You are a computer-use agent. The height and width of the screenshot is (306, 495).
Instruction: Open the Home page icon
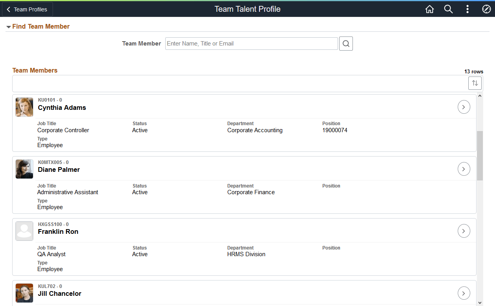point(429,9)
